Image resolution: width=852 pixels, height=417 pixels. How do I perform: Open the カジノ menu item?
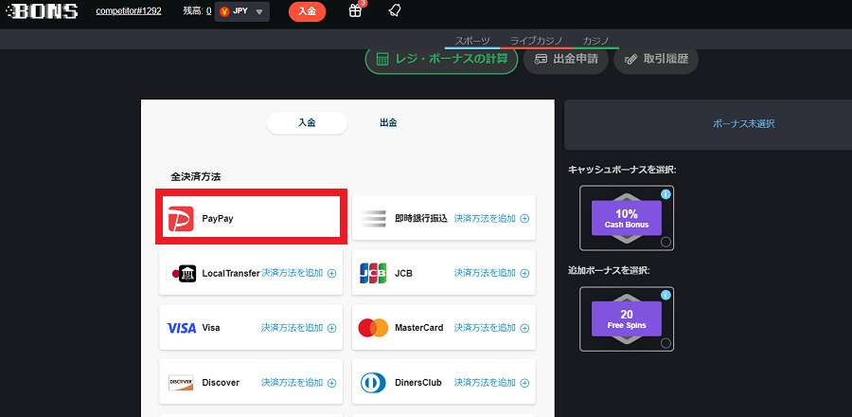[595, 42]
